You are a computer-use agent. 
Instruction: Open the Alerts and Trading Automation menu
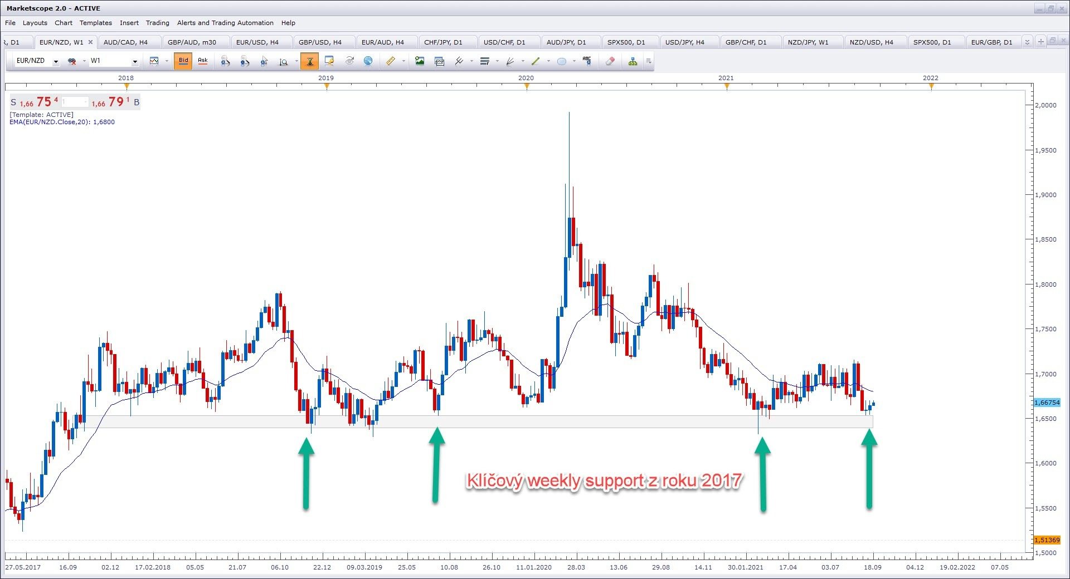click(225, 23)
